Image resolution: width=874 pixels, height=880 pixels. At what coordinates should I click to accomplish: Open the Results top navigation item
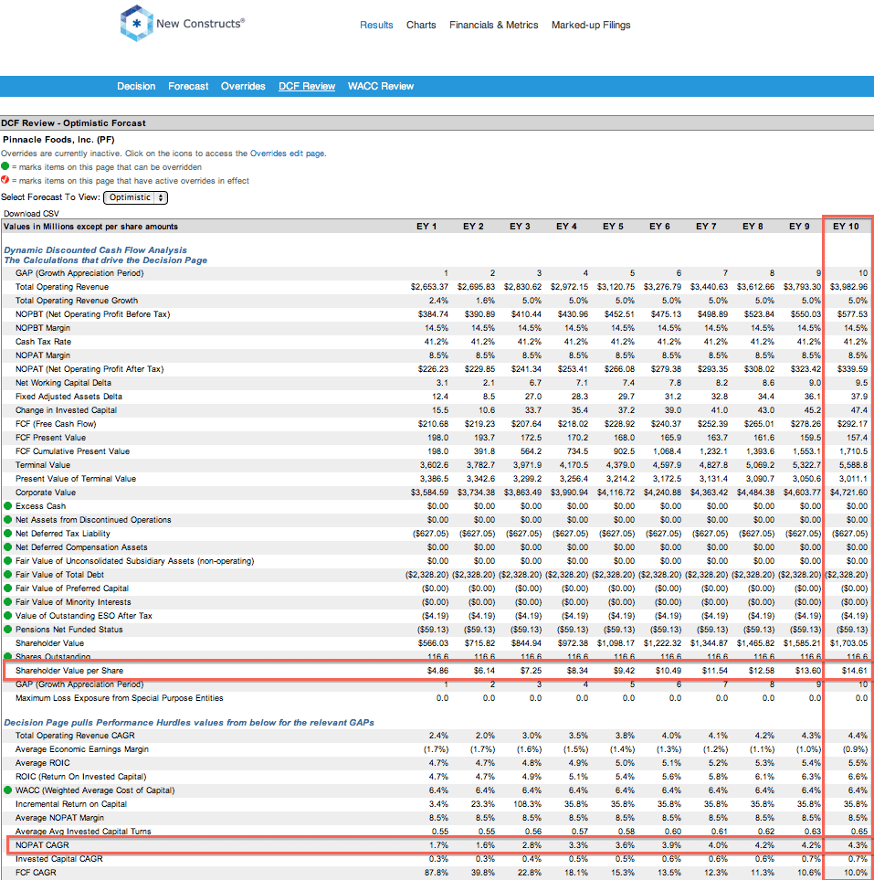pyautogui.click(x=376, y=26)
